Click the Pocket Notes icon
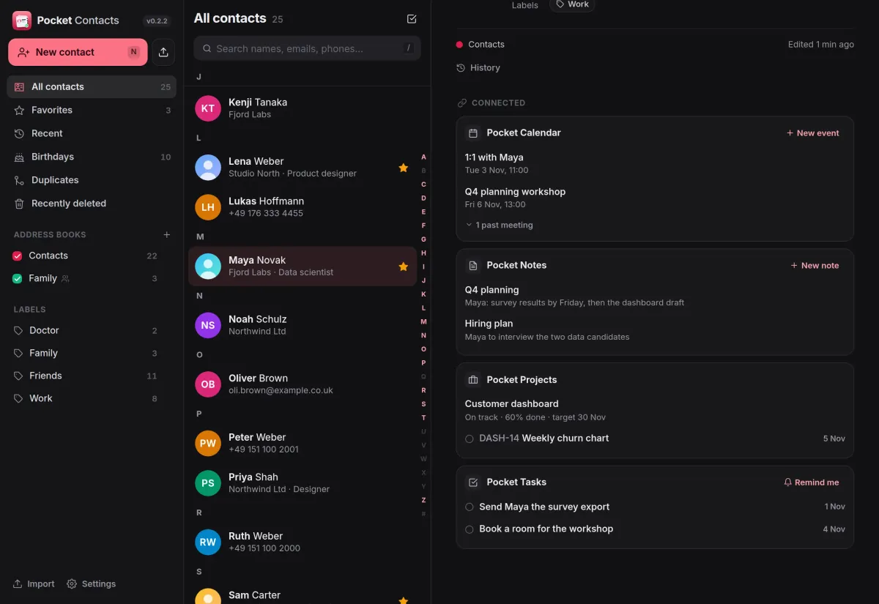This screenshot has height=604, width=879. click(473, 266)
